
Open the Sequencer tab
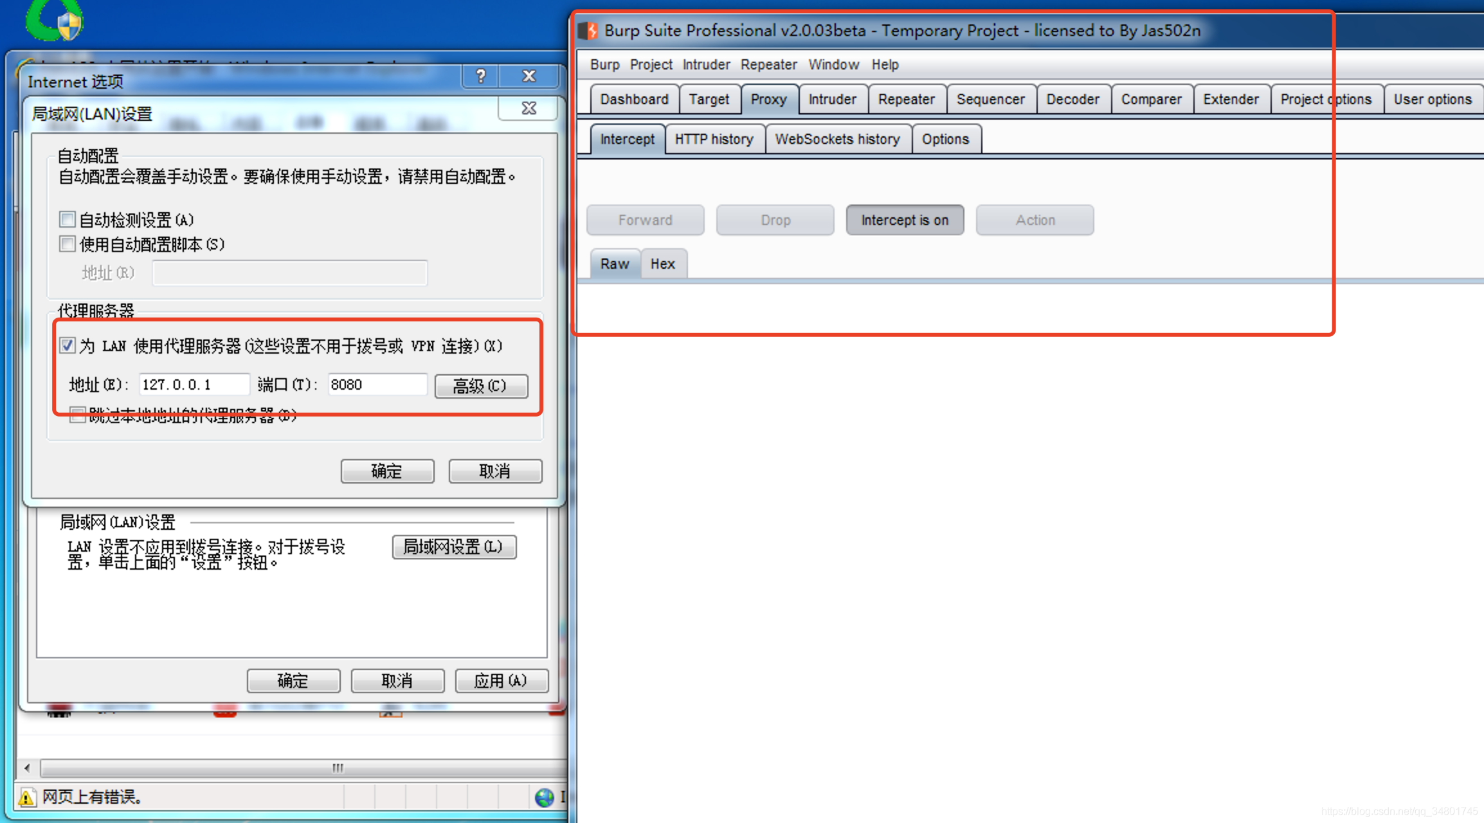(991, 100)
